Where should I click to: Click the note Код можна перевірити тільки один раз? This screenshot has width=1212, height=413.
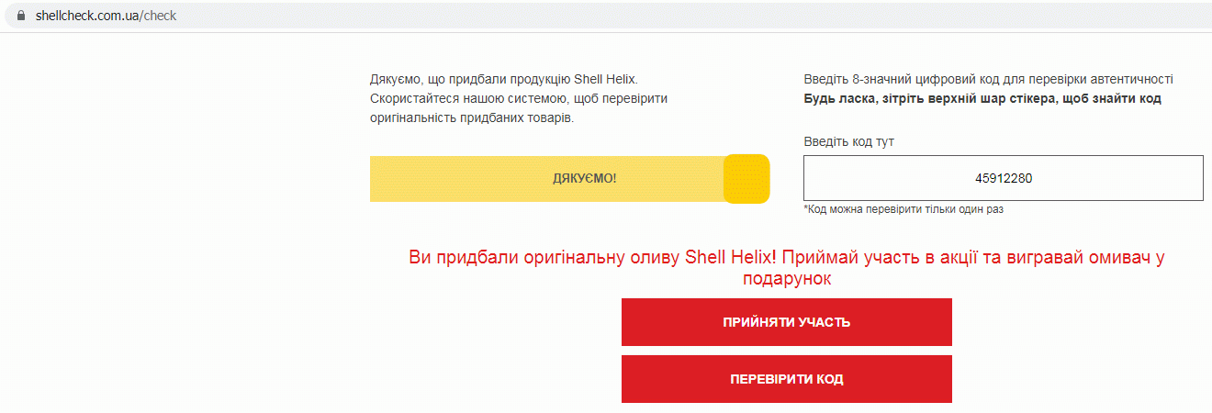coord(903,209)
